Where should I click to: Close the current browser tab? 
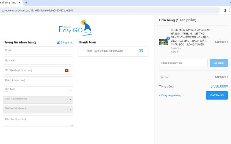pos(19,3)
